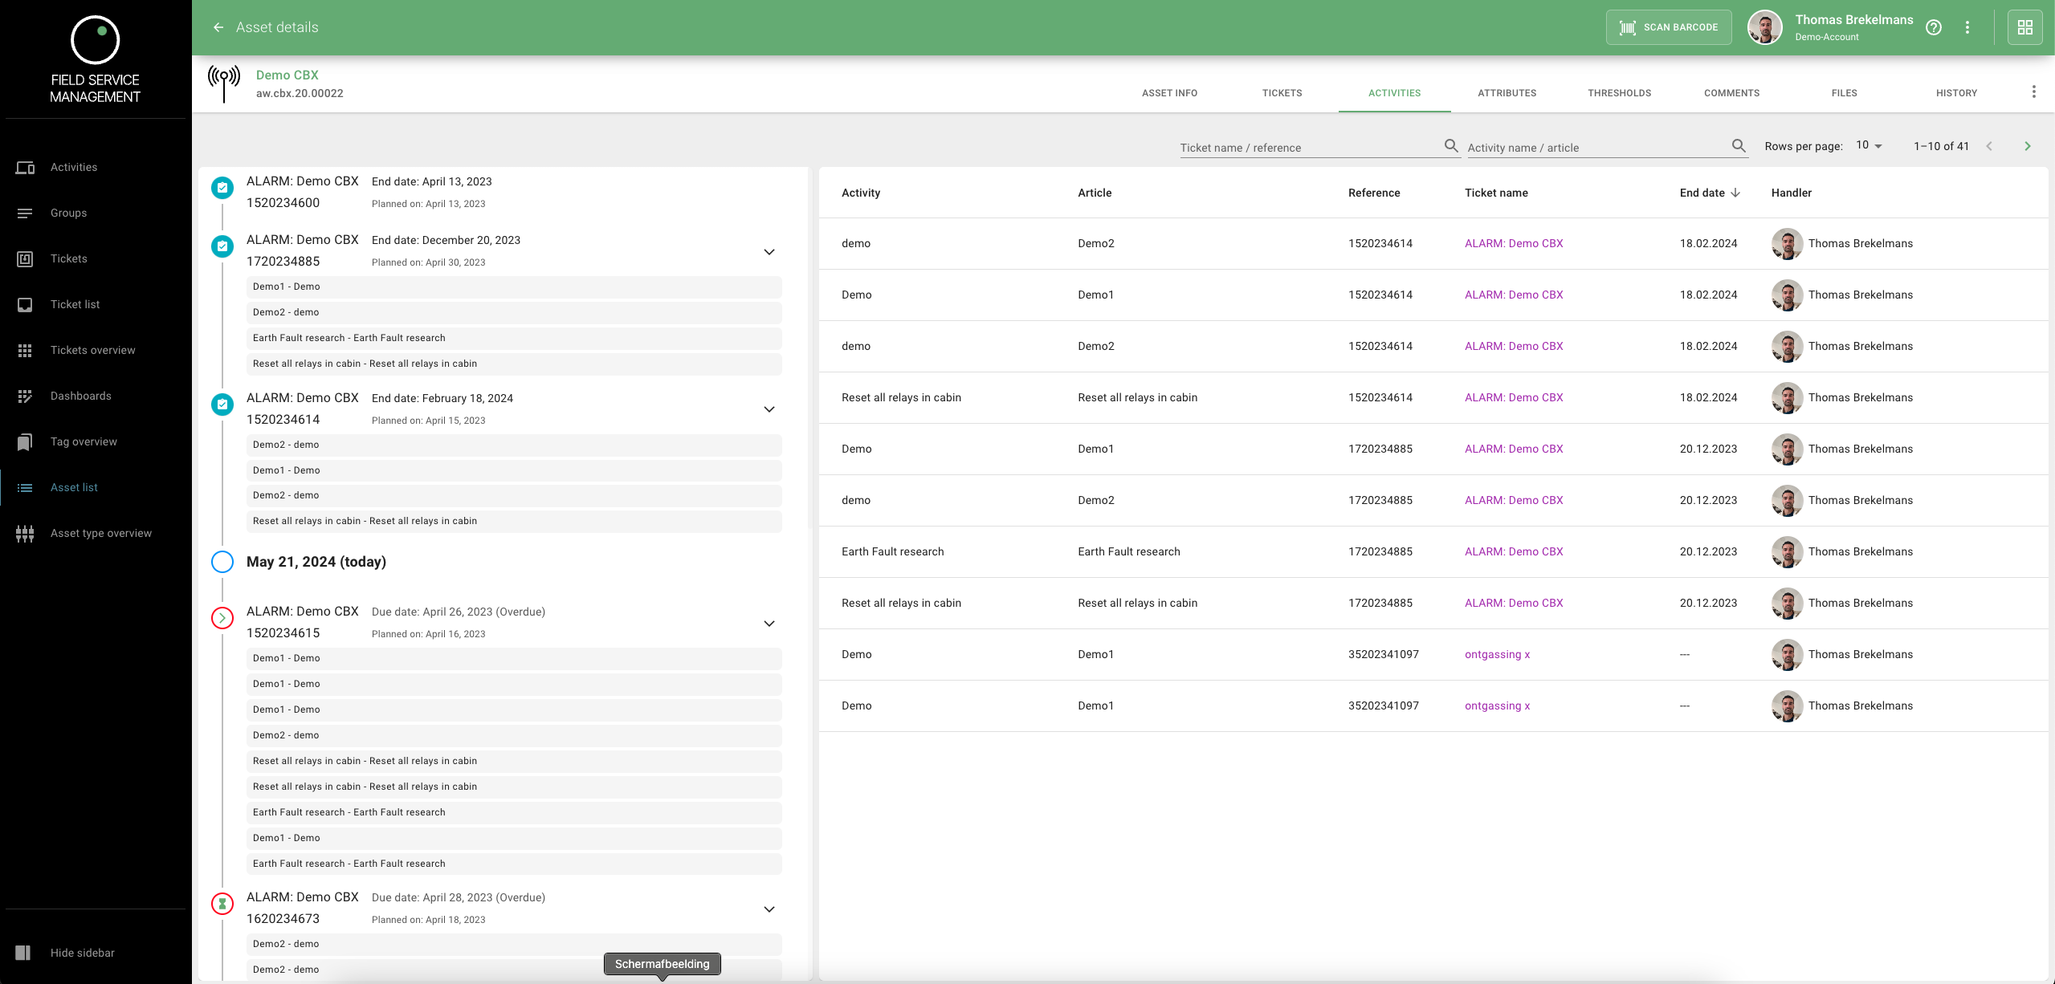
Task: Toggle Hide sidebar
Action: click(82, 953)
